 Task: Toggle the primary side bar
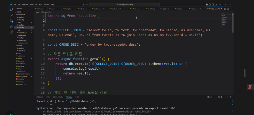[x=207, y=4]
